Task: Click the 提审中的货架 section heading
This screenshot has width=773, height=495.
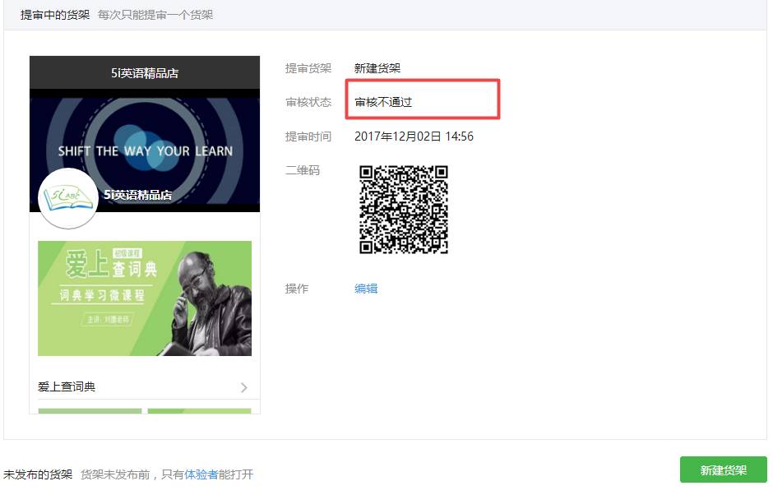Action: (x=55, y=15)
